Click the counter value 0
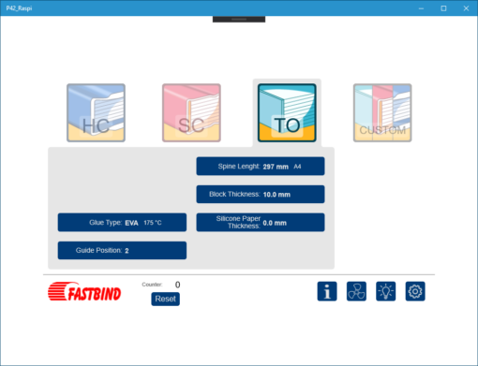Viewport: 478px width, 366px height. tap(177, 285)
